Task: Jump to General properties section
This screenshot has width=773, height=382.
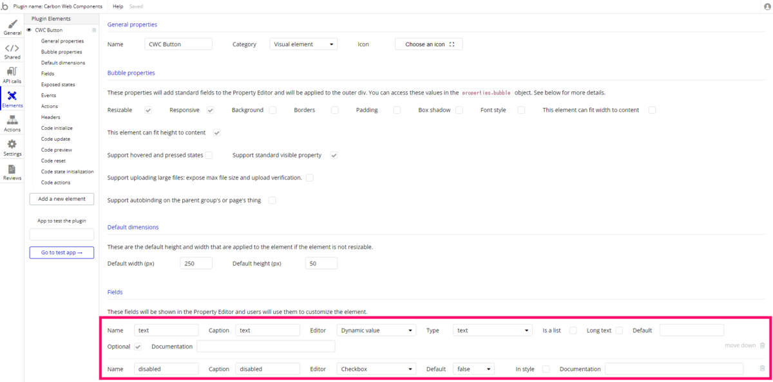Action: (x=62, y=41)
